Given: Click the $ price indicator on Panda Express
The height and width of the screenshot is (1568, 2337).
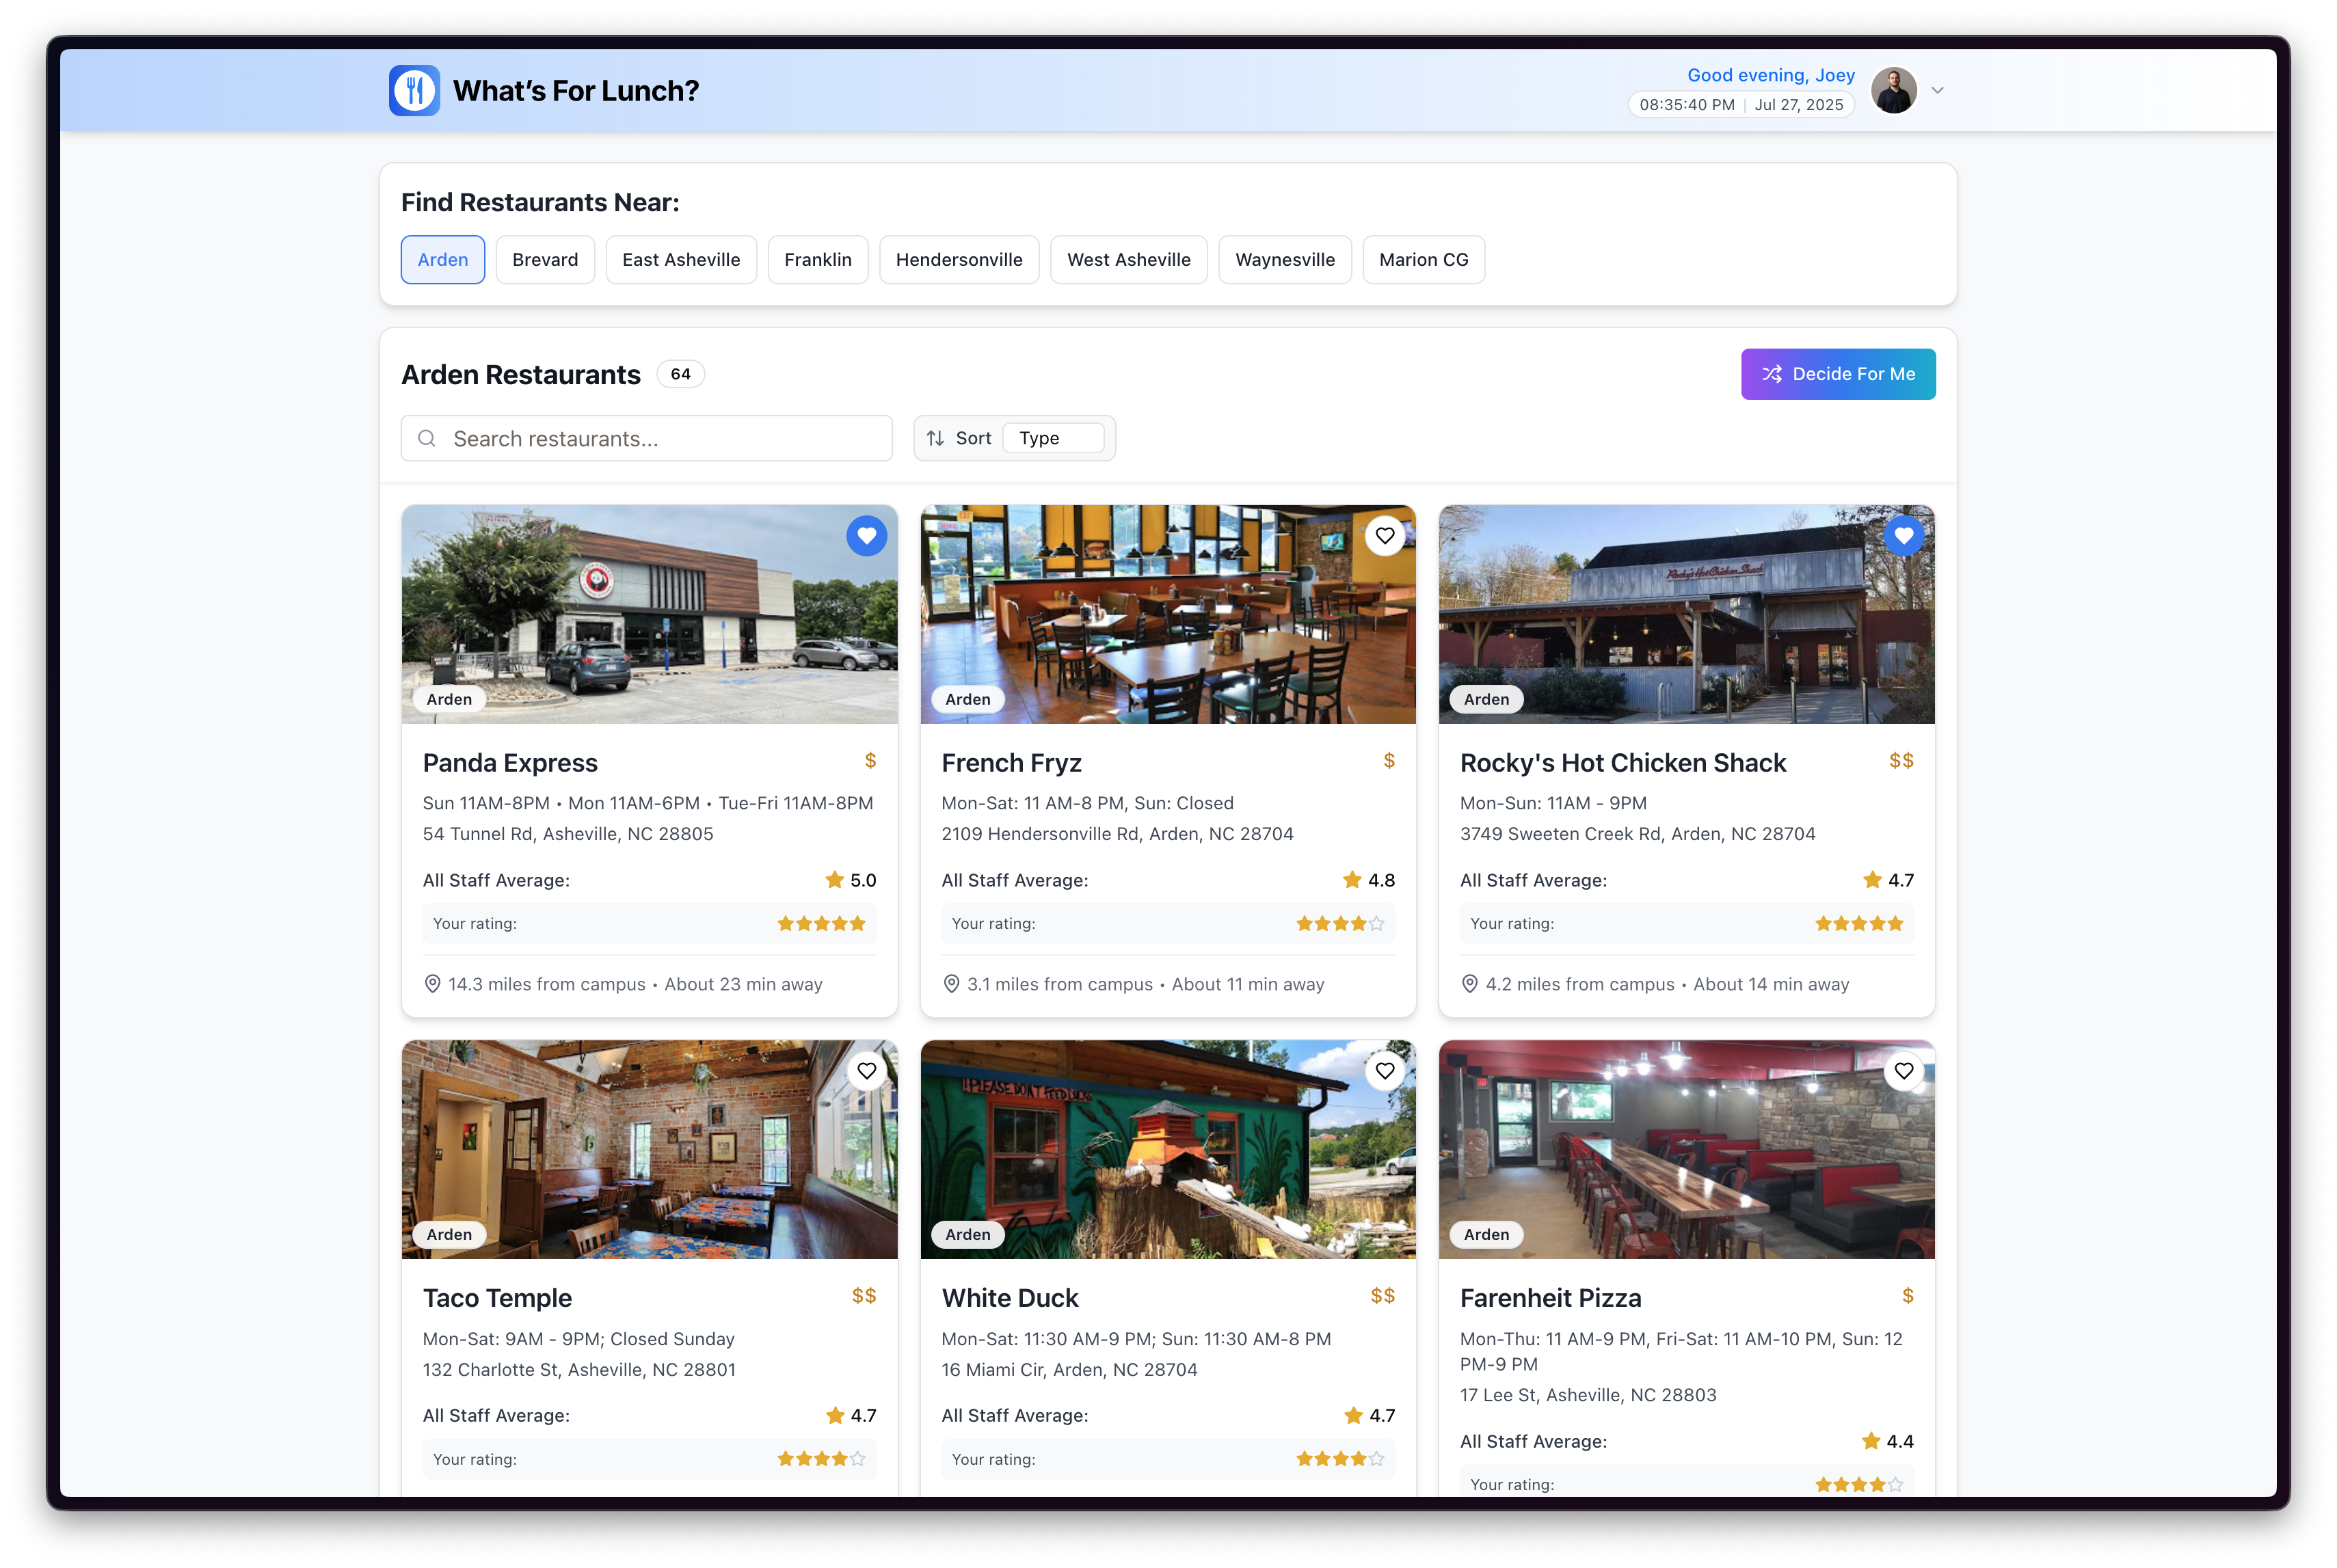Looking at the screenshot, I should (870, 761).
